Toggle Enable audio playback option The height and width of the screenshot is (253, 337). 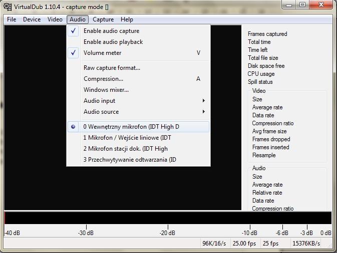click(x=138, y=42)
